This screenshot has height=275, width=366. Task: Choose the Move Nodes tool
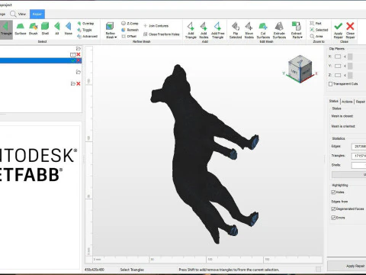[x=249, y=31]
